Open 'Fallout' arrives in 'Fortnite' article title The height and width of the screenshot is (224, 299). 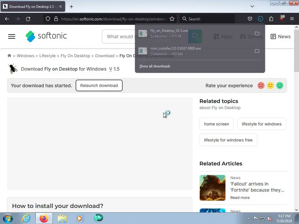coord(257,187)
